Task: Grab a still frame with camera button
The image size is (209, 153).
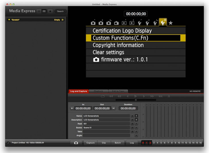Action: point(76,143)
